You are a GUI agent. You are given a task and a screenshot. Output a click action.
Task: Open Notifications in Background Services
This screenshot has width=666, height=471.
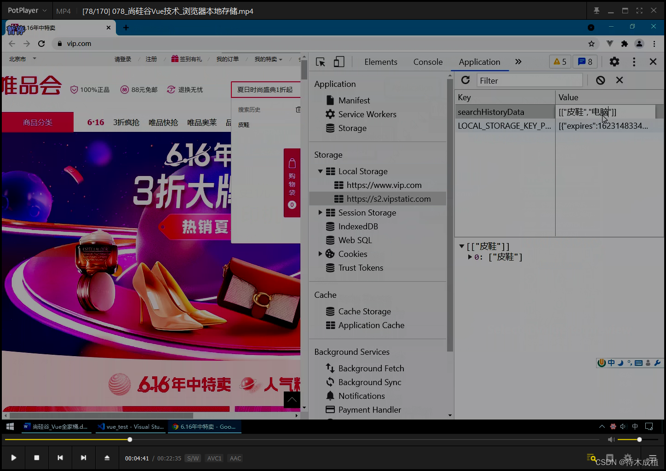click(362, 396)
